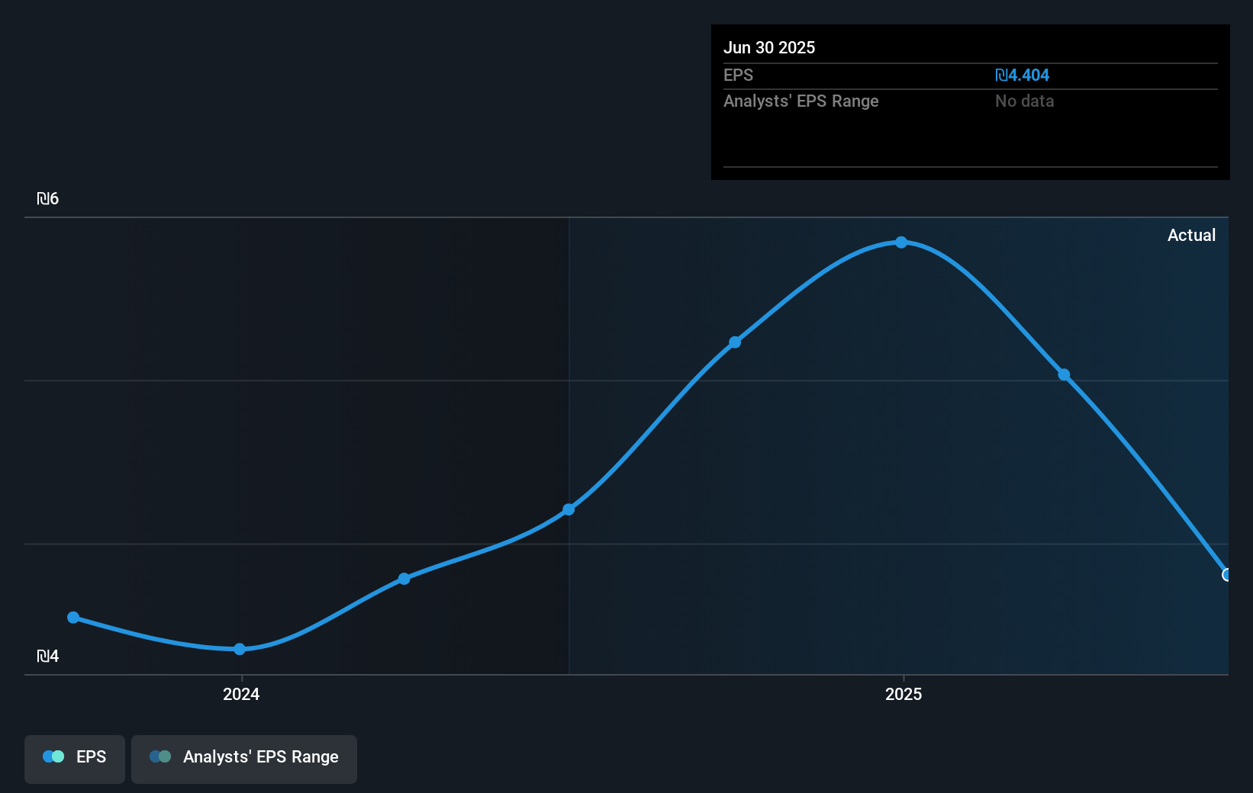Viewport: 1253px width, 793px height.
Task: Expand the Analysts' EPS Range tooltip row
Action: coord(801,101)
